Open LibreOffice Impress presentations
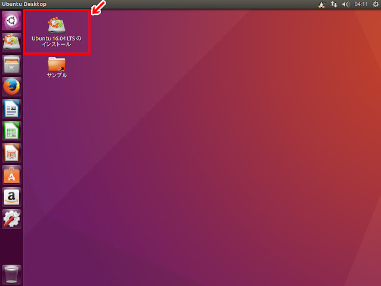Screen dimensions: 381x286 pyautogui.click(x=11, y=153)
